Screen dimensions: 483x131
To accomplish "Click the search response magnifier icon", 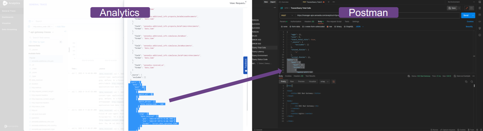I will [472, 81].
